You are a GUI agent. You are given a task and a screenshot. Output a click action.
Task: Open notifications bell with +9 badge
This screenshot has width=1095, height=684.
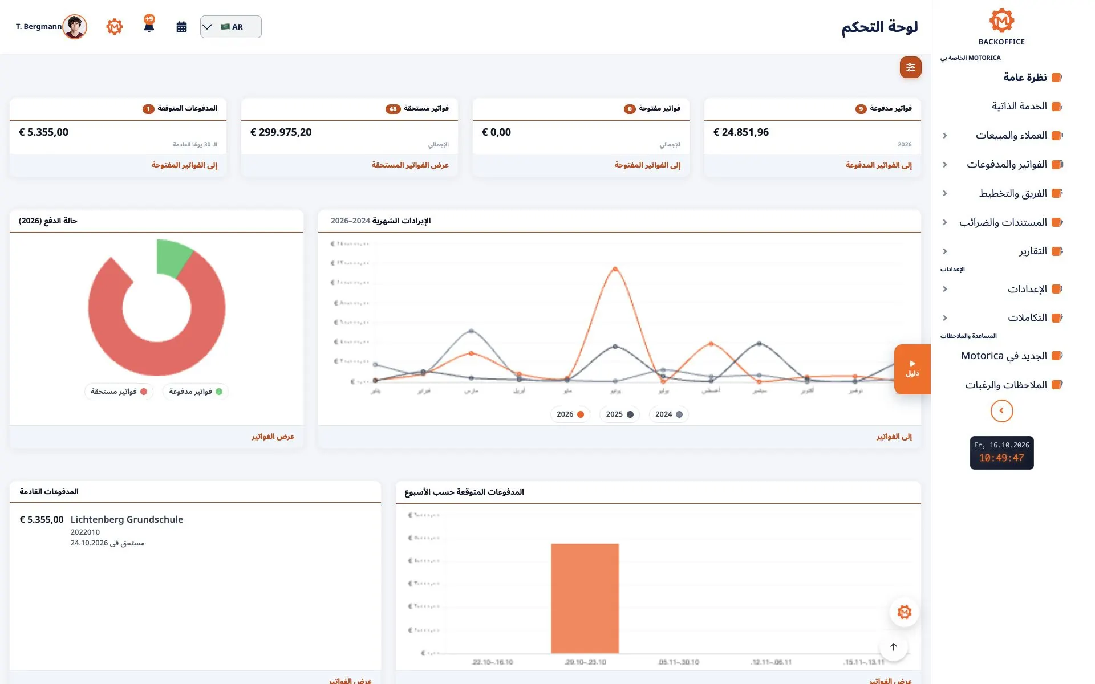(x=149, y=25)
